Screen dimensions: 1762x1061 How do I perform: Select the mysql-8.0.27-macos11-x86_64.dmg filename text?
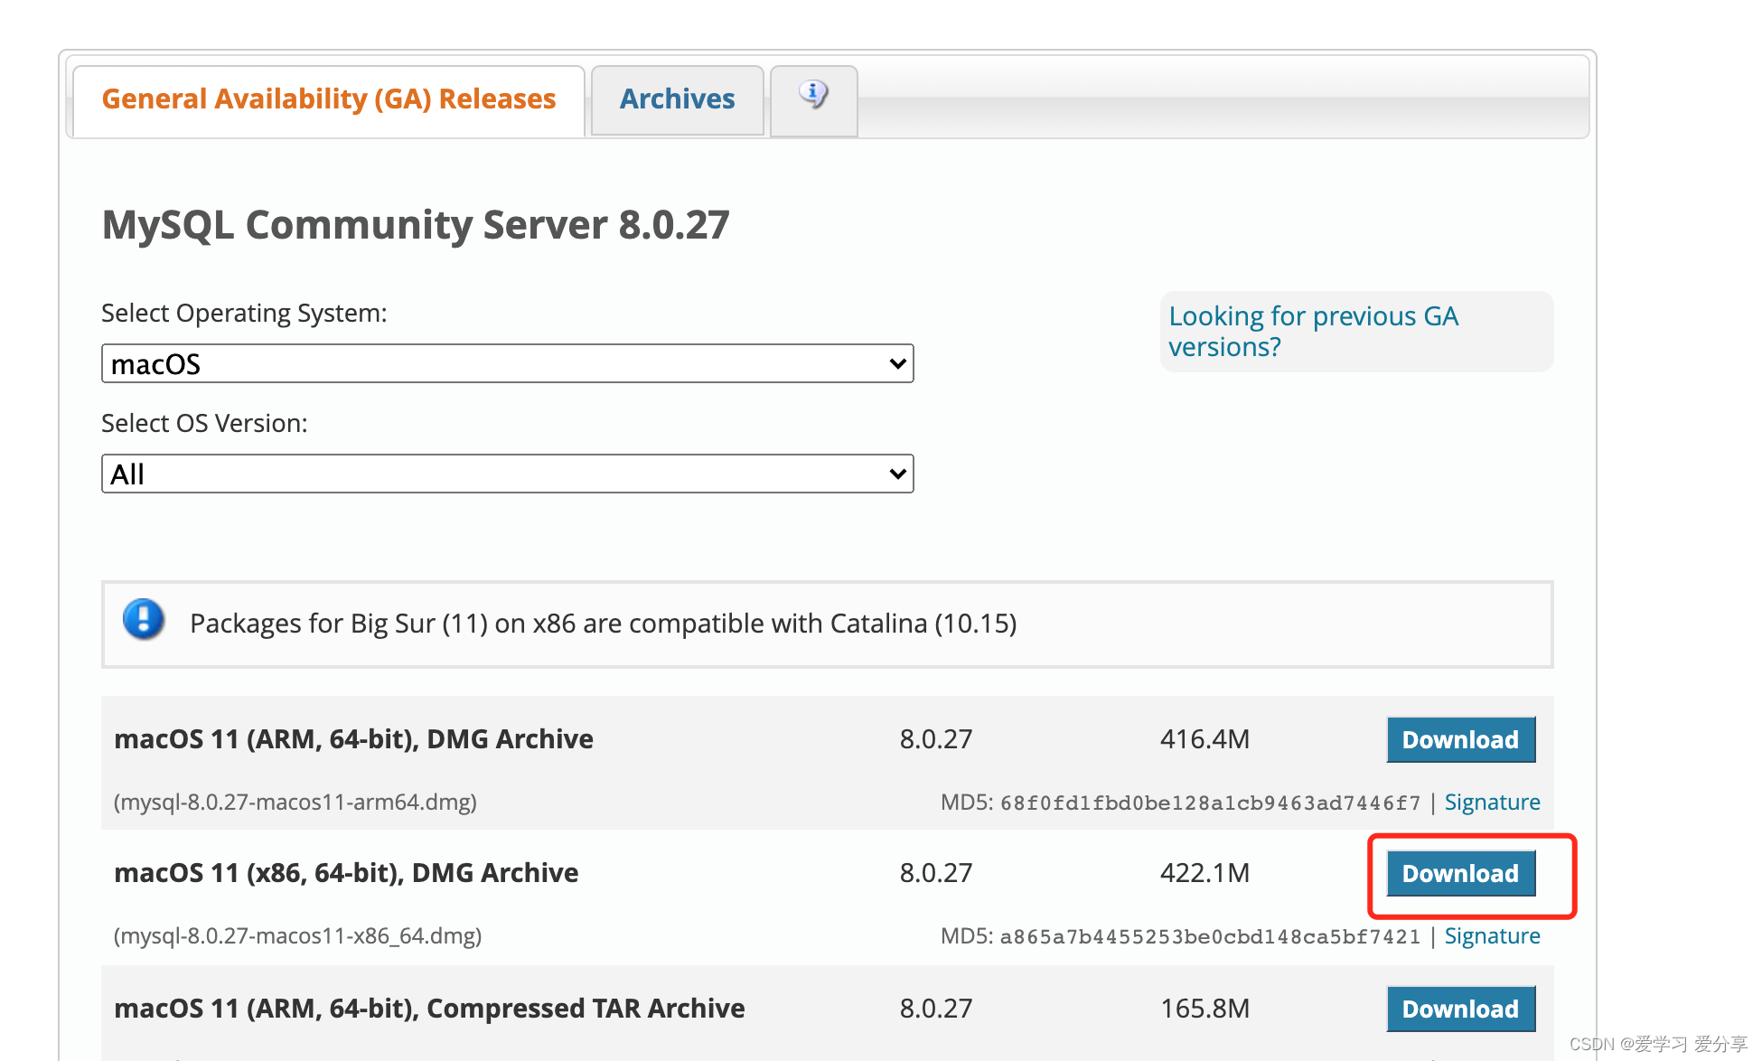[x=298, y=936]
